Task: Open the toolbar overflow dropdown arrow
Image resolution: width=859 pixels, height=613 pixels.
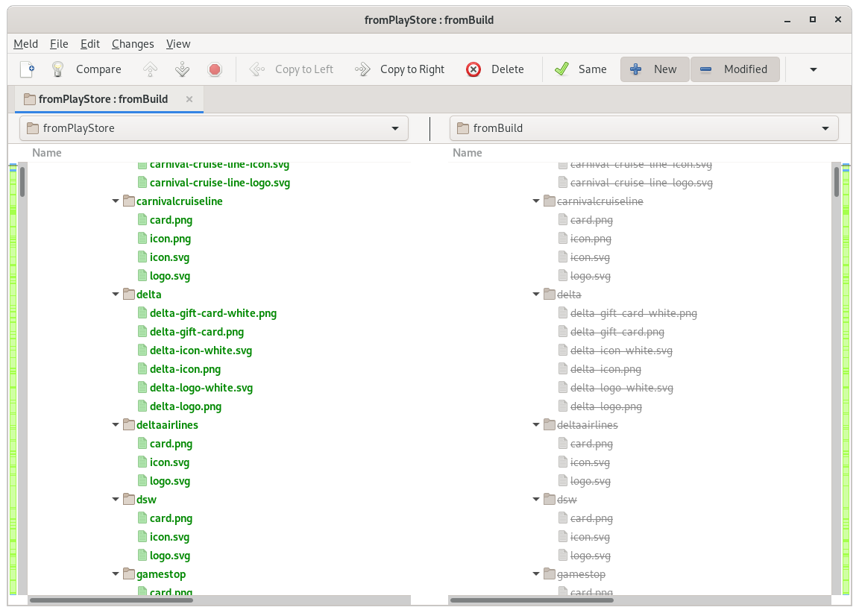Action: point(814,69)
